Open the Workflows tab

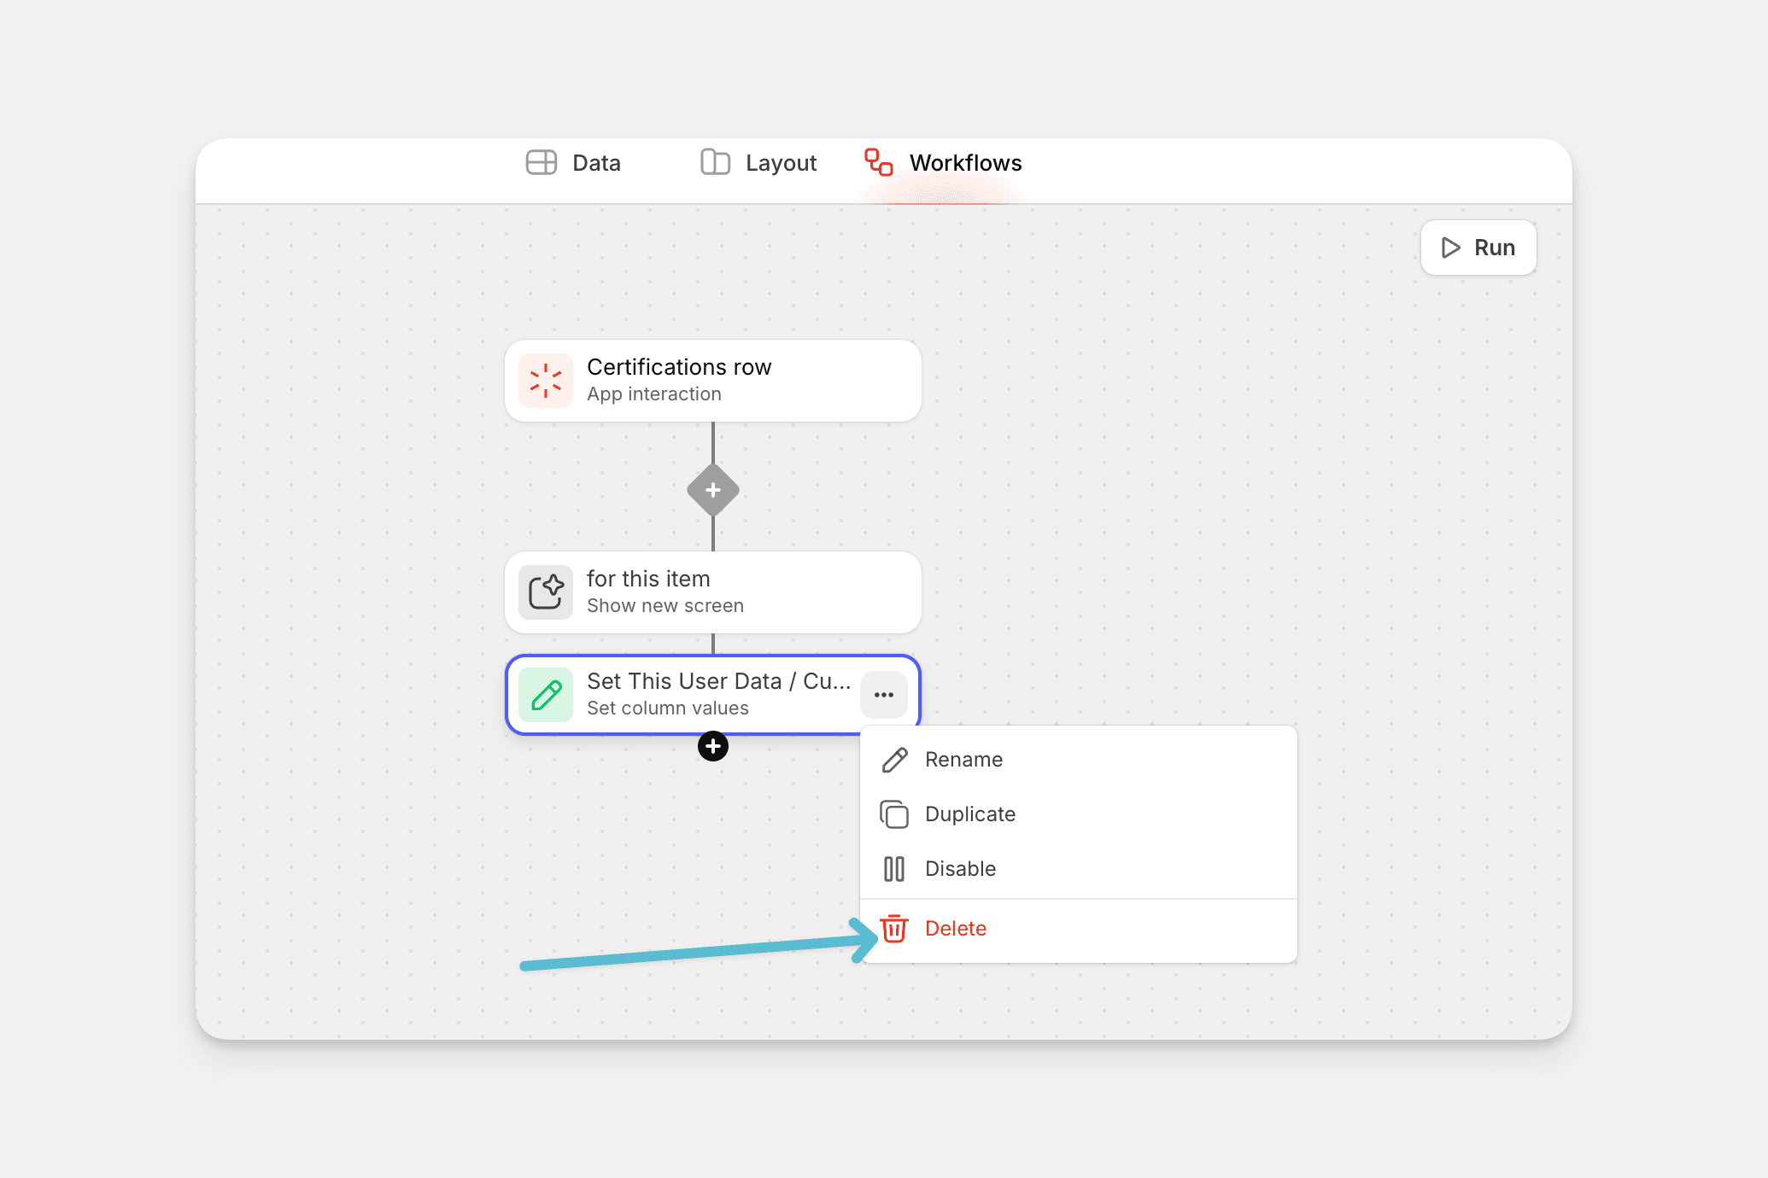[965, 163]
